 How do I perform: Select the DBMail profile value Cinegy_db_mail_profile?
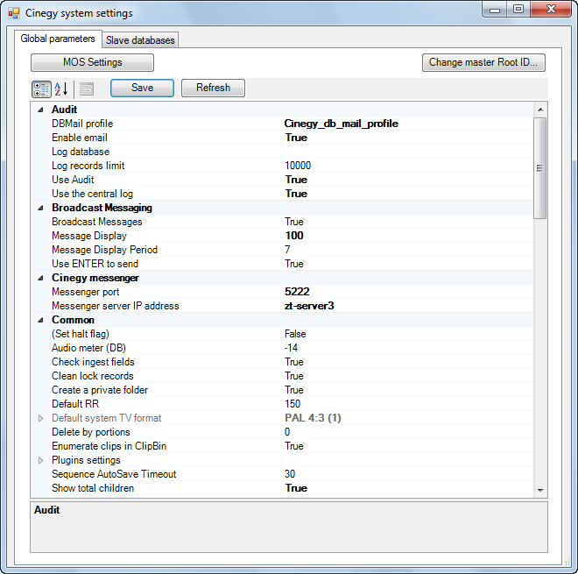(341, 124)
